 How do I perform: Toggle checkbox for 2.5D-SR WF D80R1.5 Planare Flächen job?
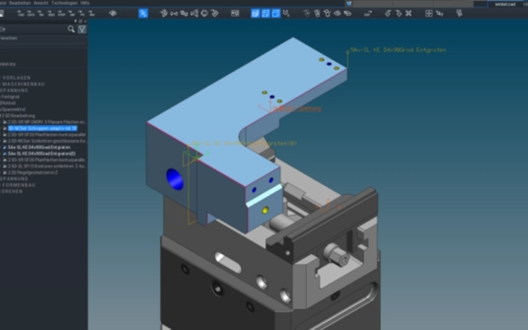[5, 122]
